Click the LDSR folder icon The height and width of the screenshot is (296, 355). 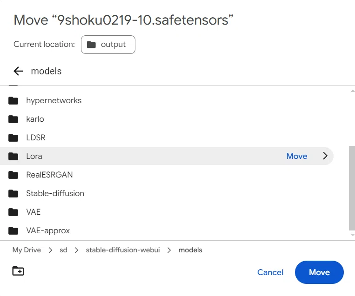click(13, 138)
